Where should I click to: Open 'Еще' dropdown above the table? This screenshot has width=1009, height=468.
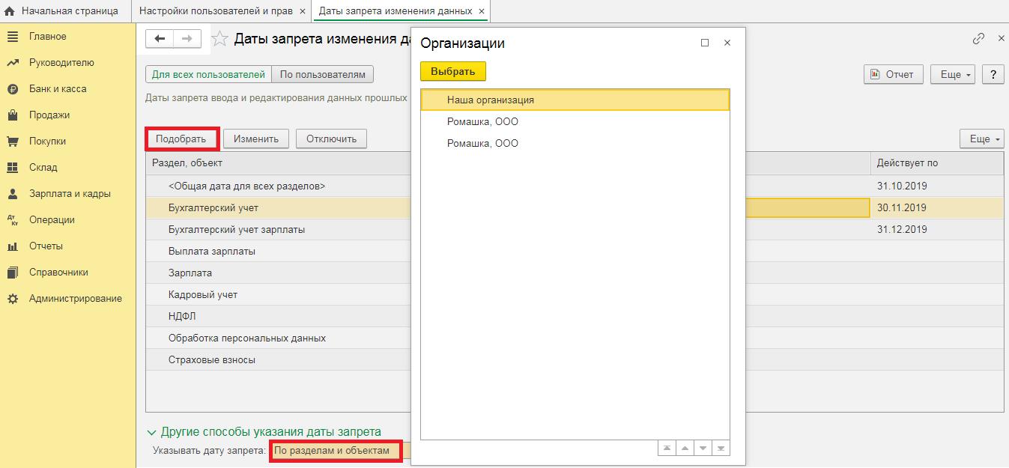point(981,139)
